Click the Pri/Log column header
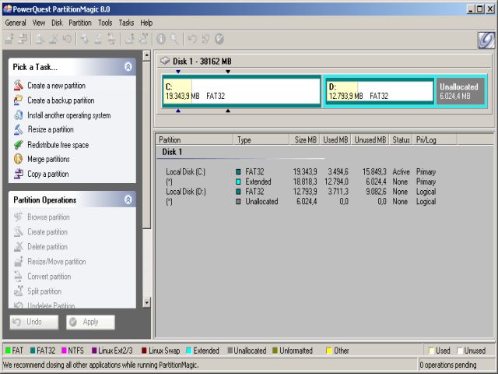Screen dimensions: 498x374 tap(435, 139)
